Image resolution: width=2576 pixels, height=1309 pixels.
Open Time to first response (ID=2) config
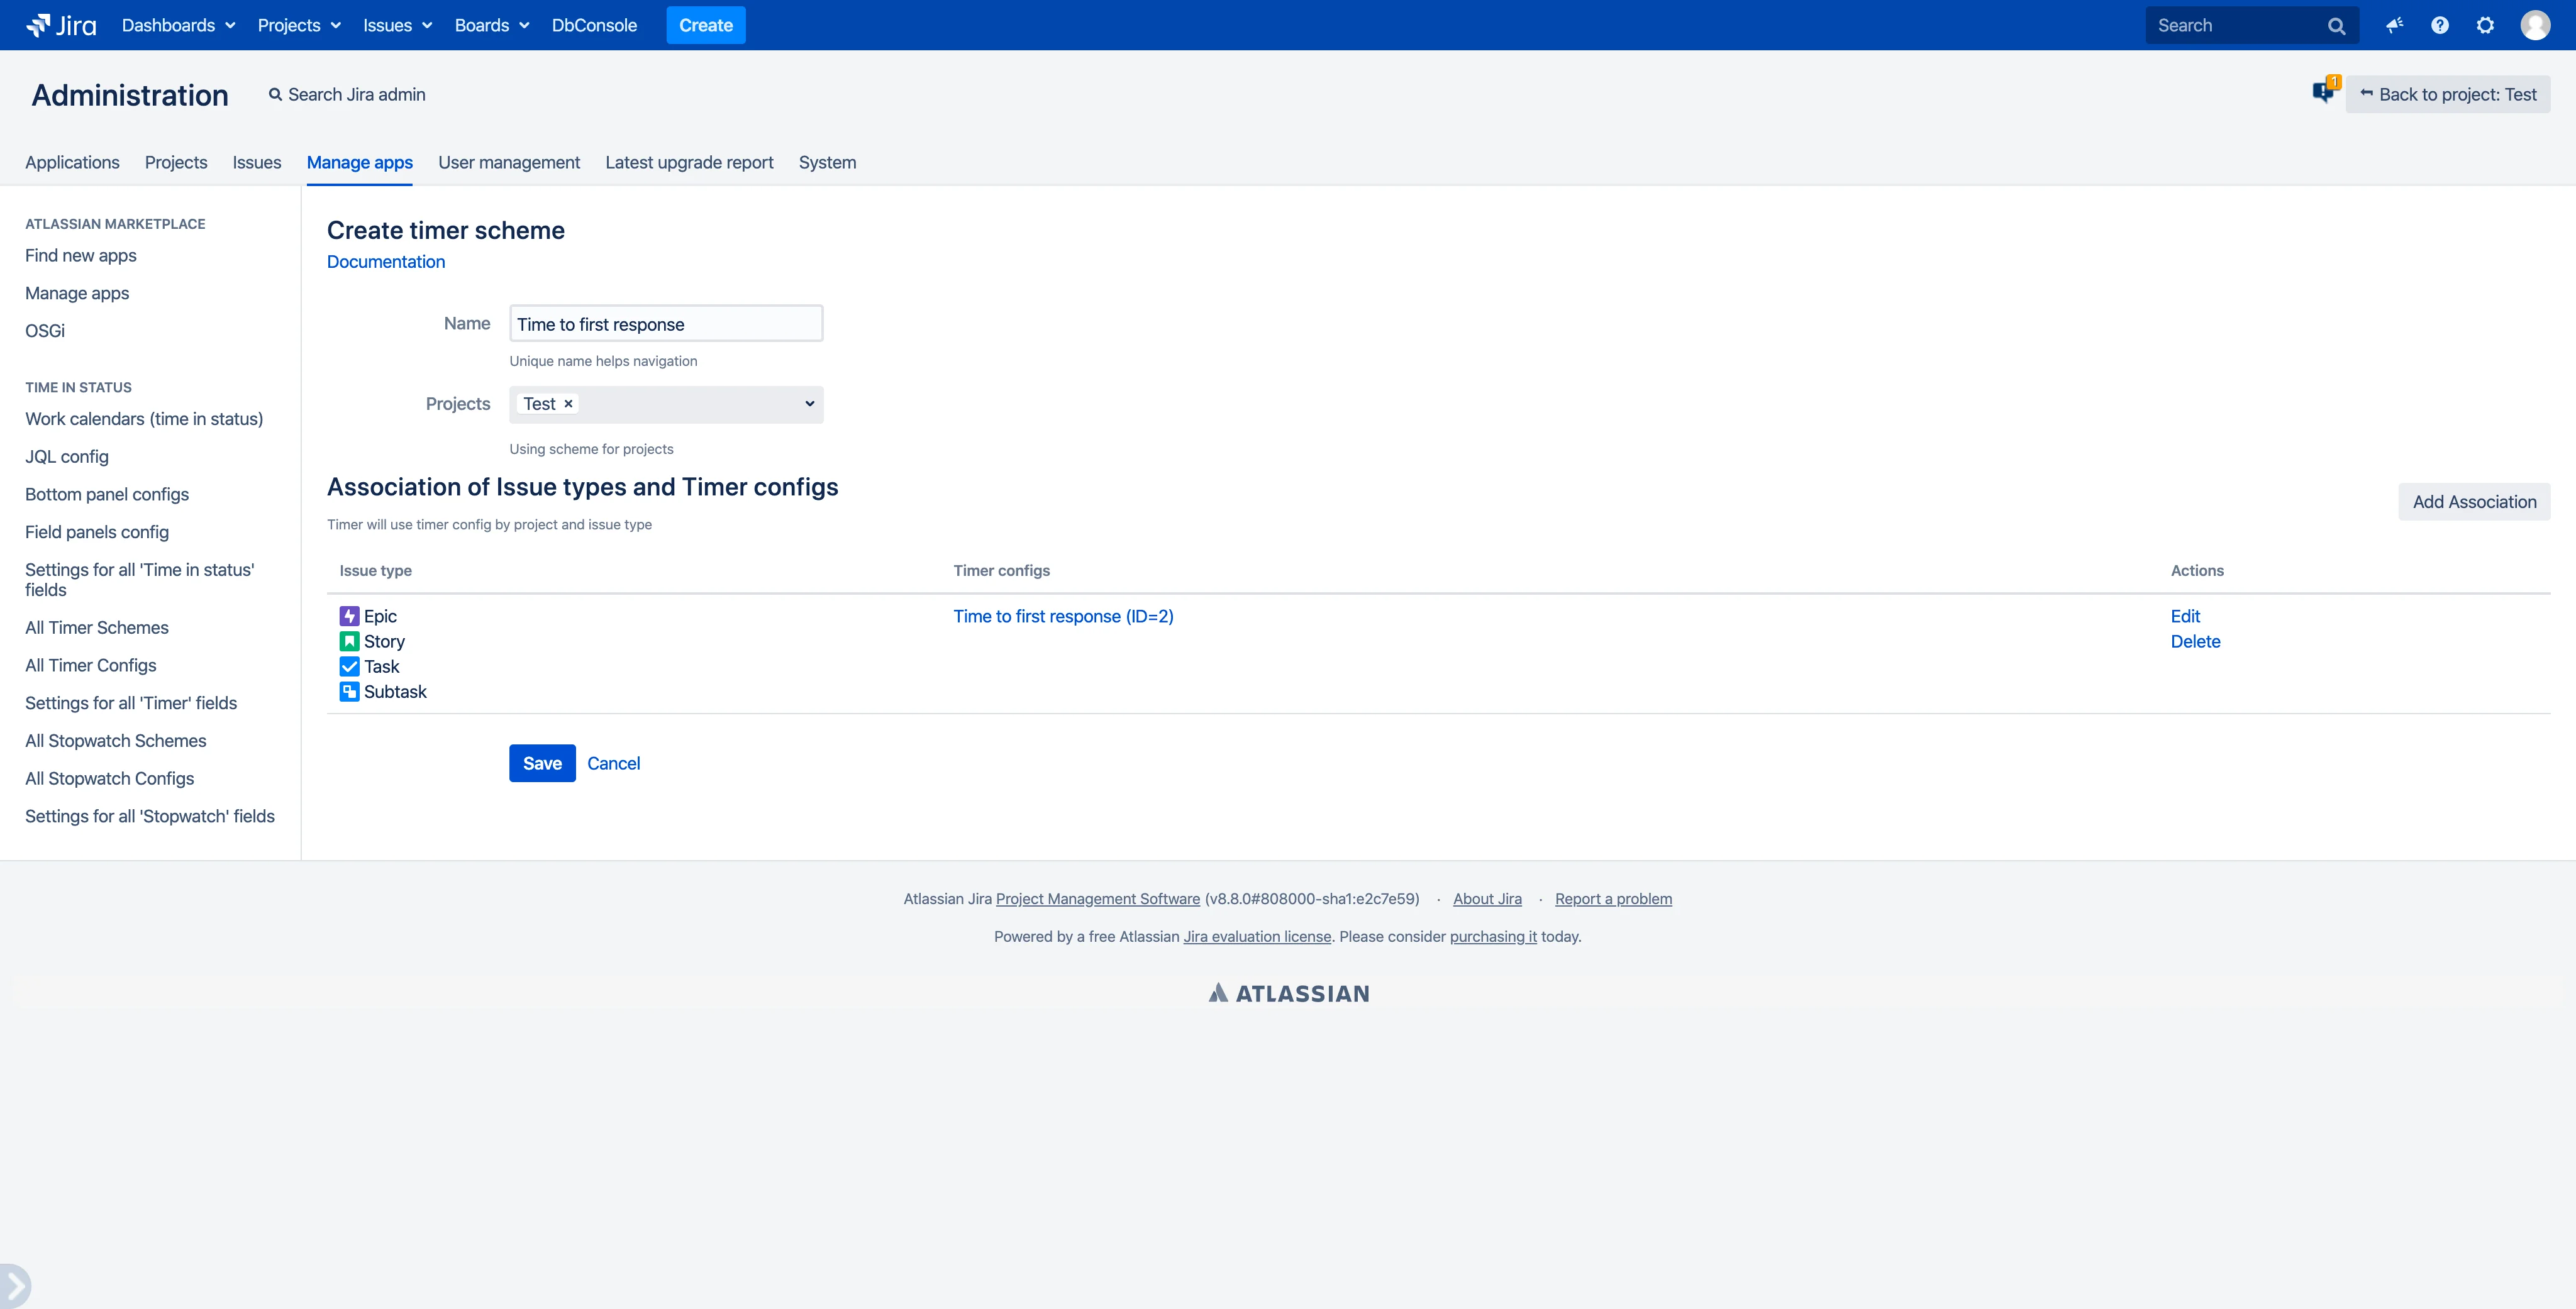tap(1063, 616)
